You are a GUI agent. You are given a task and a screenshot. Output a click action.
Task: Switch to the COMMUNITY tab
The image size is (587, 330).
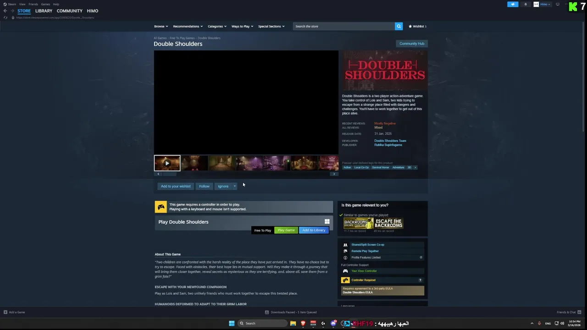pyautogui.click(x=70, y=11)
